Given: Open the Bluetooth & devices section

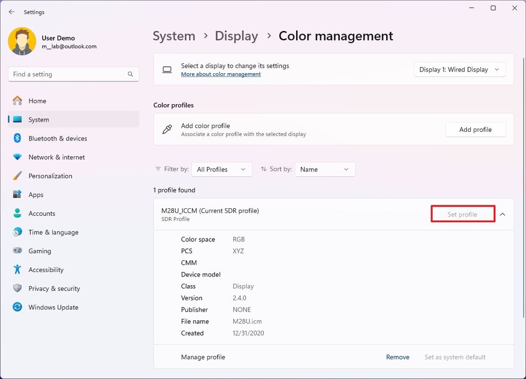Looking at the screenshot, I should (x=56, y=138).
